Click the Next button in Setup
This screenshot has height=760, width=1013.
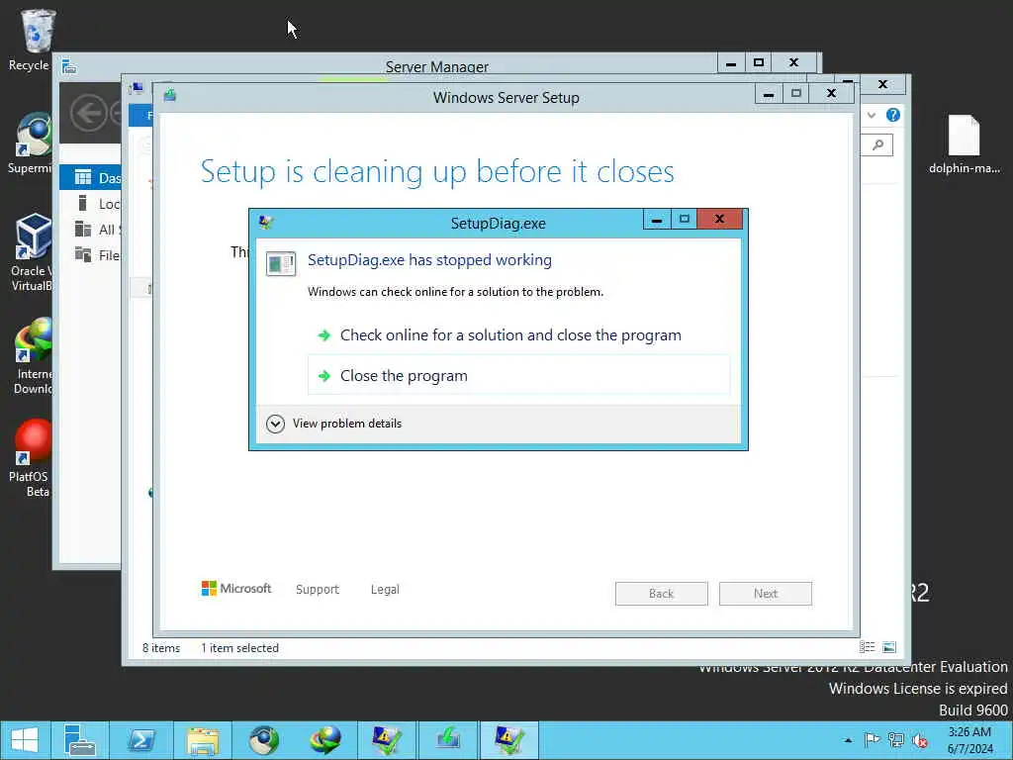766,594
